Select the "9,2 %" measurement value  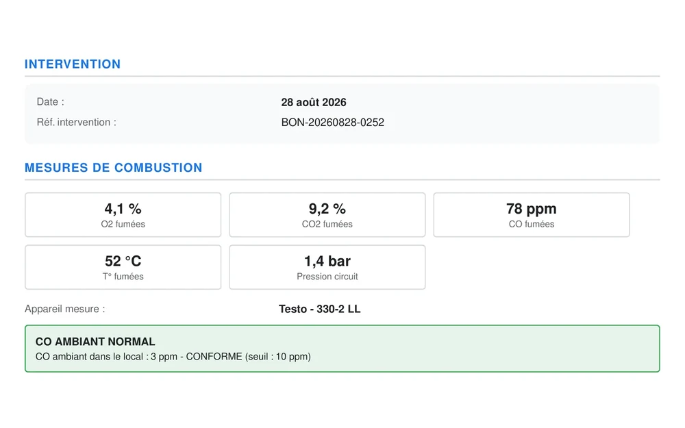point(327,209)
